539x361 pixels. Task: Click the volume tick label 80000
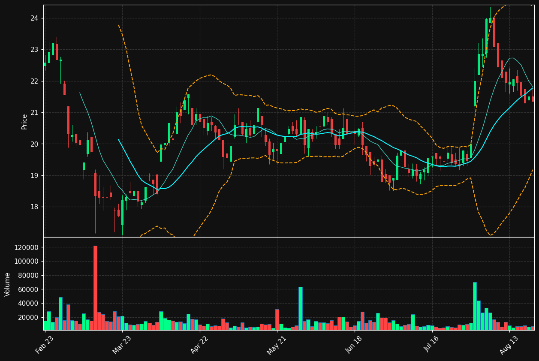tap(28, 275)
